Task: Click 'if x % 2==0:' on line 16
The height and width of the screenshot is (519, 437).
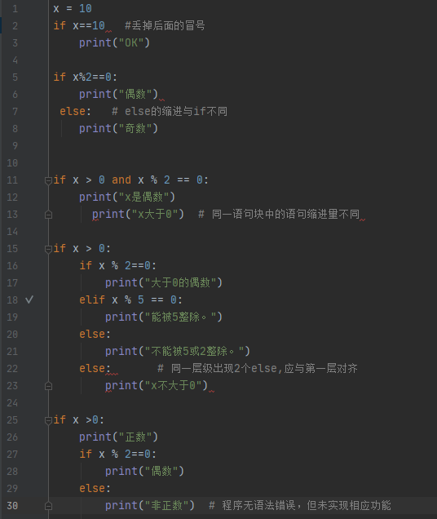Action: (x=117, y=265)
